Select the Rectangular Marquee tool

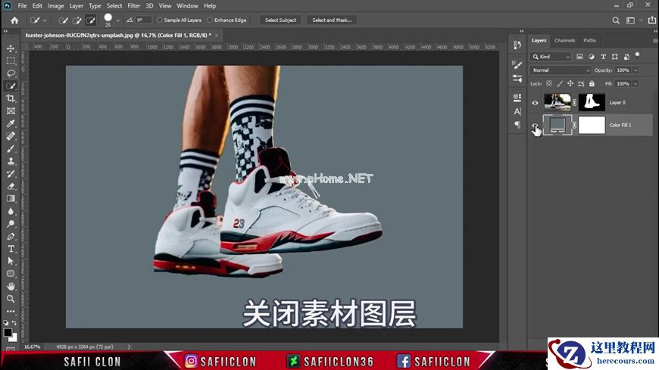click(x=11, y=61)
